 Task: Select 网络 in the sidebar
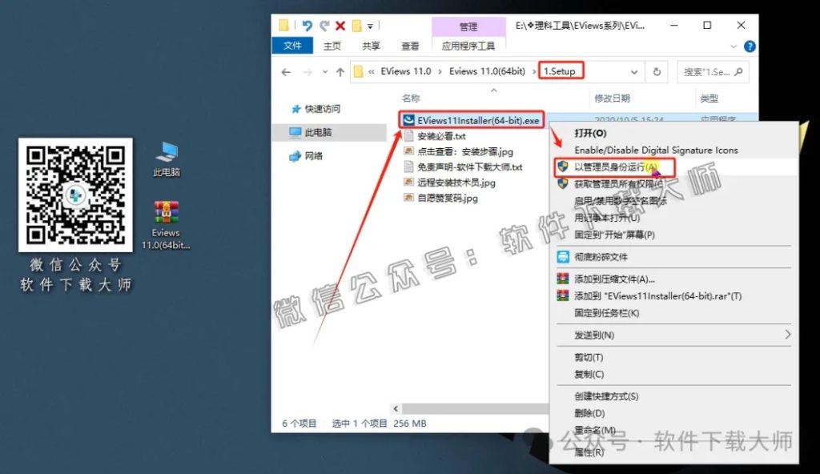click(x=313, y=156)
